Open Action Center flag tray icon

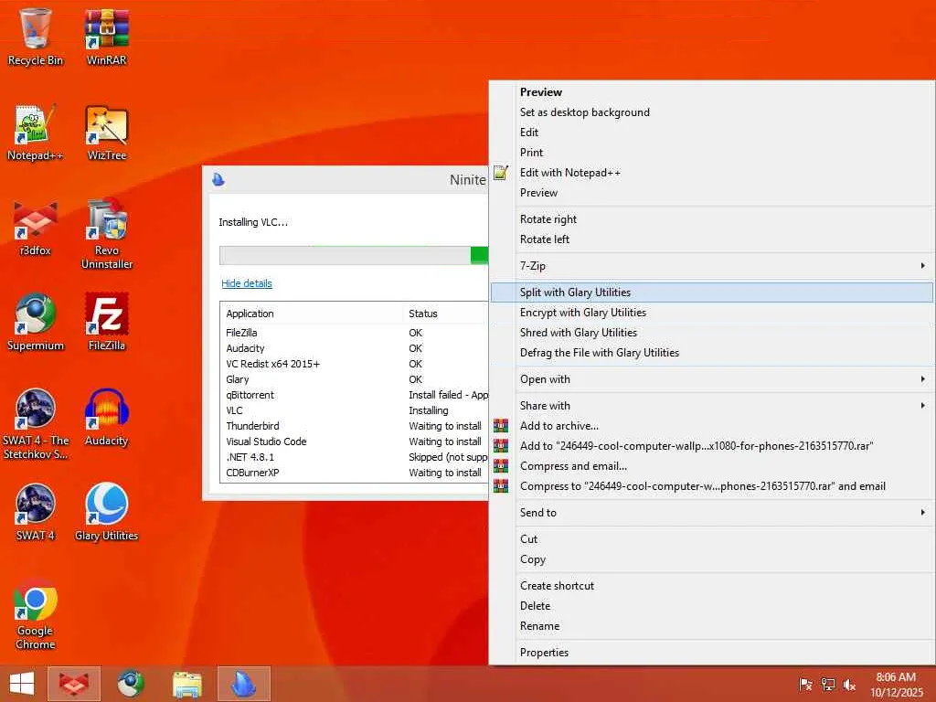(805, 685)
